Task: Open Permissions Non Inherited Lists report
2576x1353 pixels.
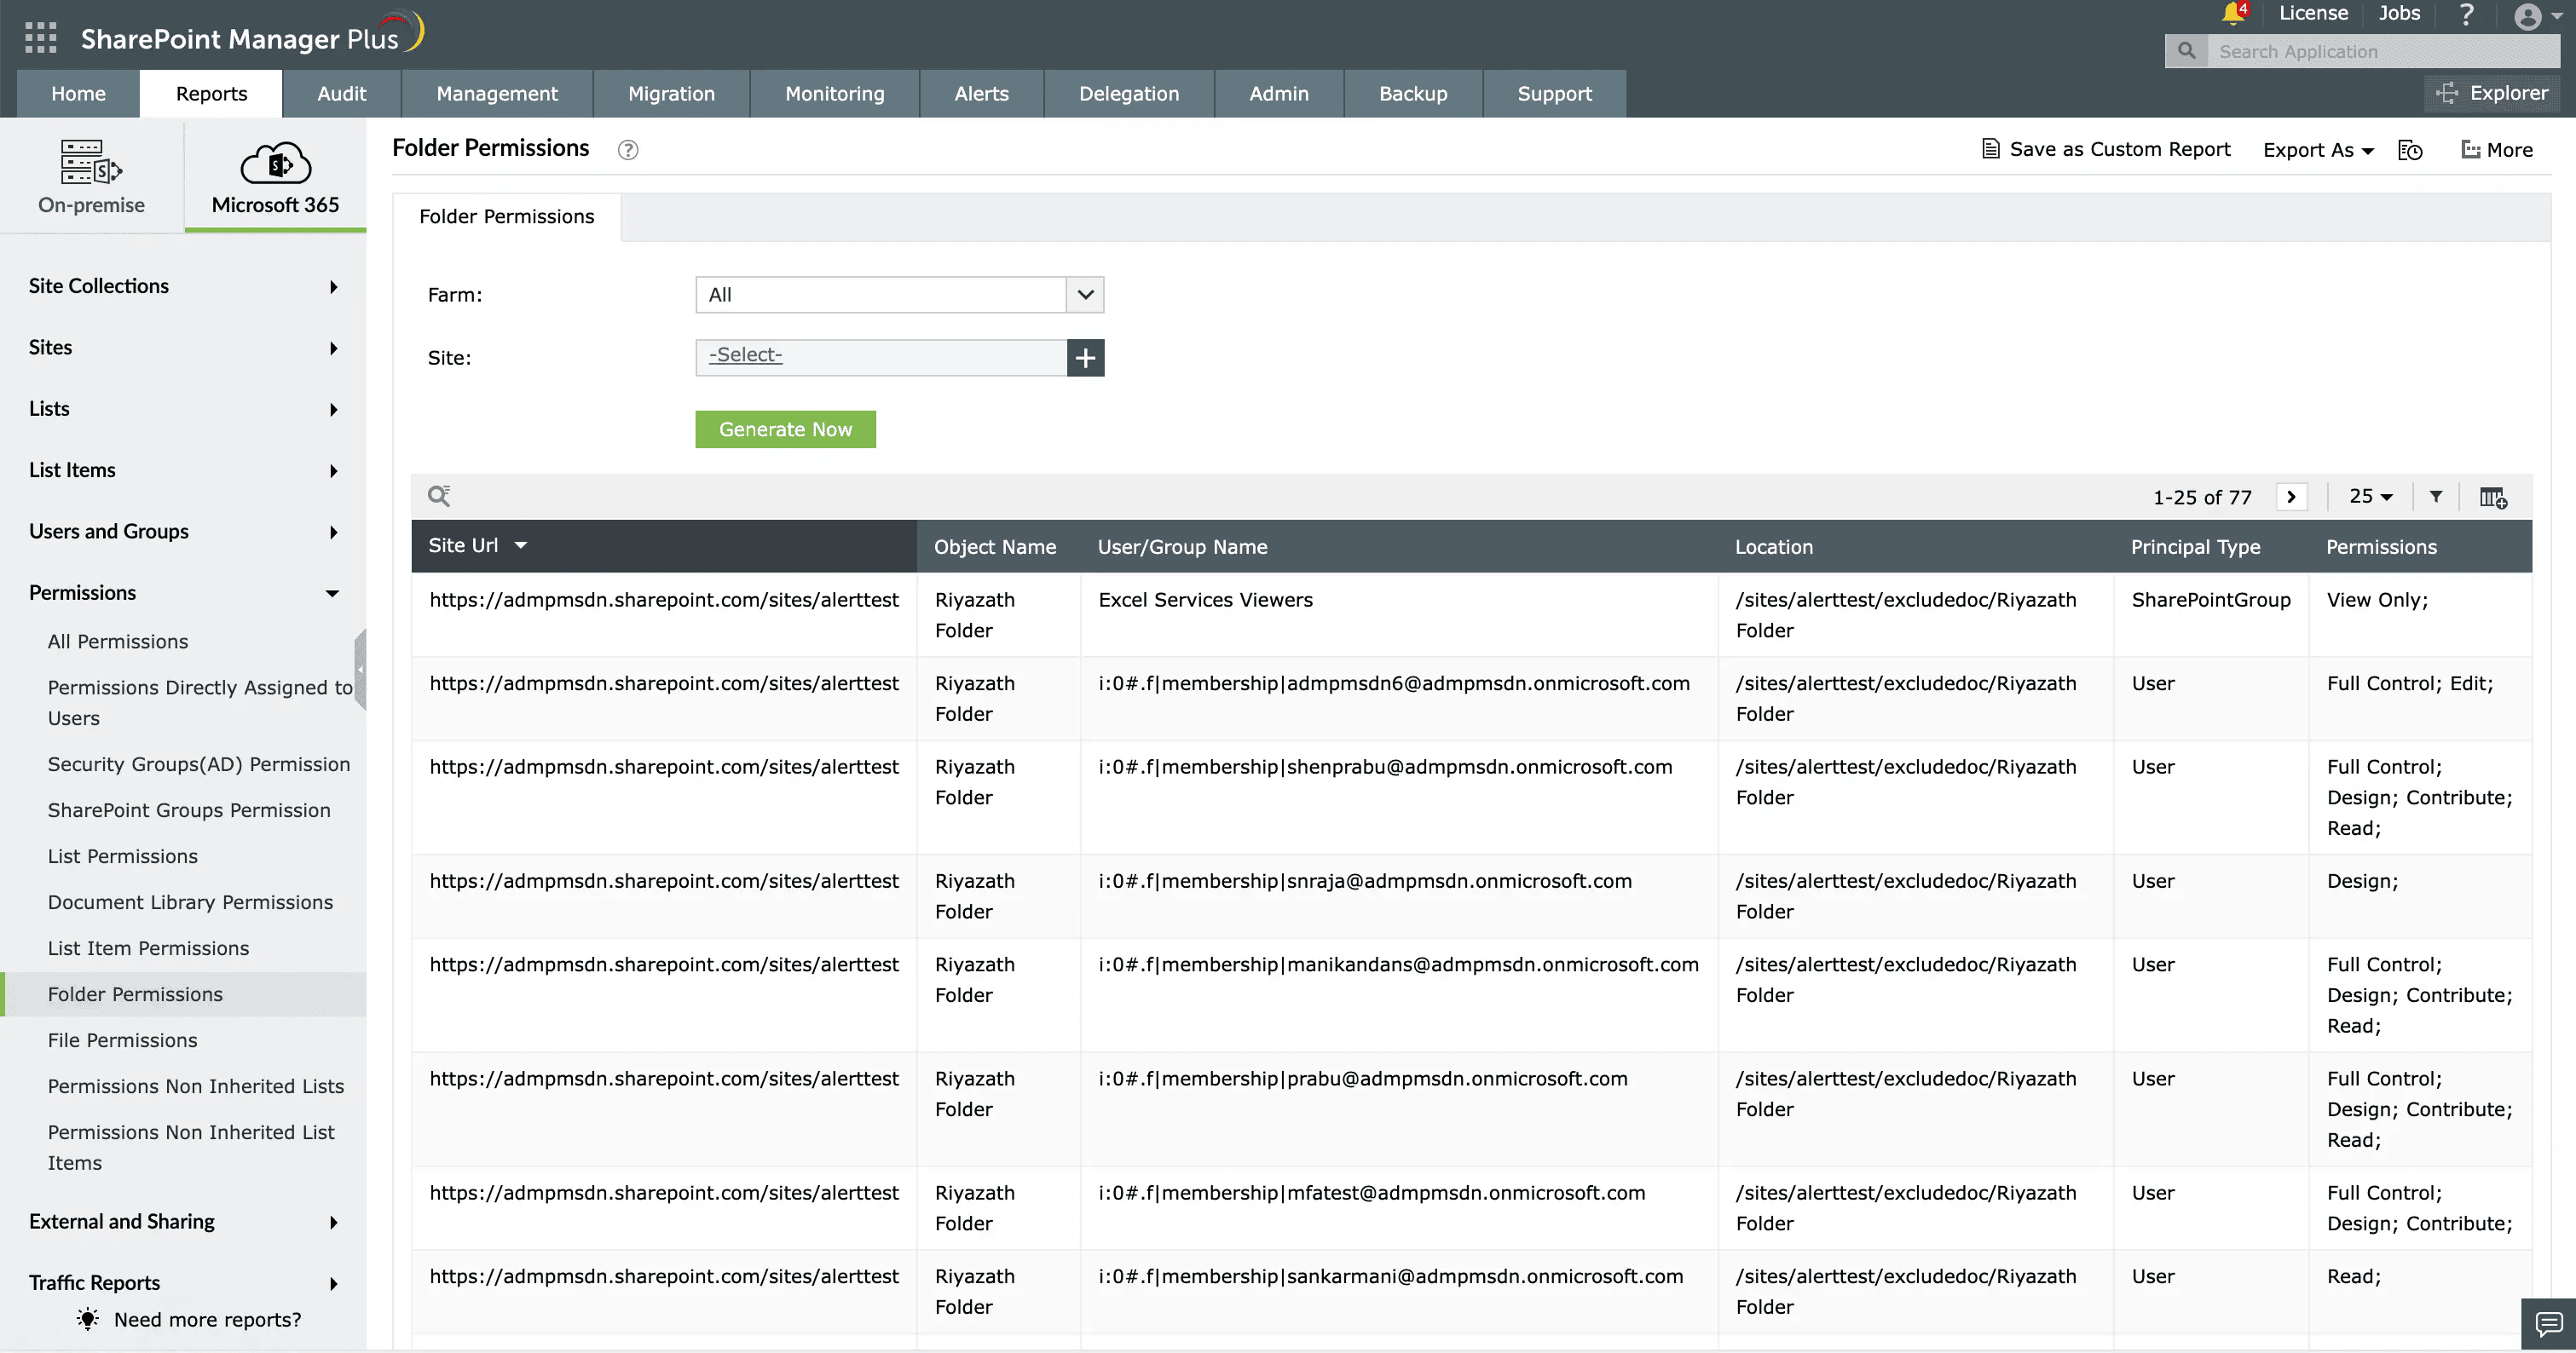Action: pyautogui.click(x=196, y=1086)
